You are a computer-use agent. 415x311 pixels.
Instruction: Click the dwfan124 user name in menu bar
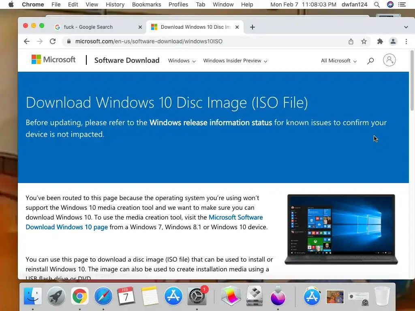click(354, 4)
